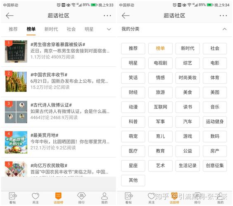Choose the 数码 category button

(x=215, y=136)
